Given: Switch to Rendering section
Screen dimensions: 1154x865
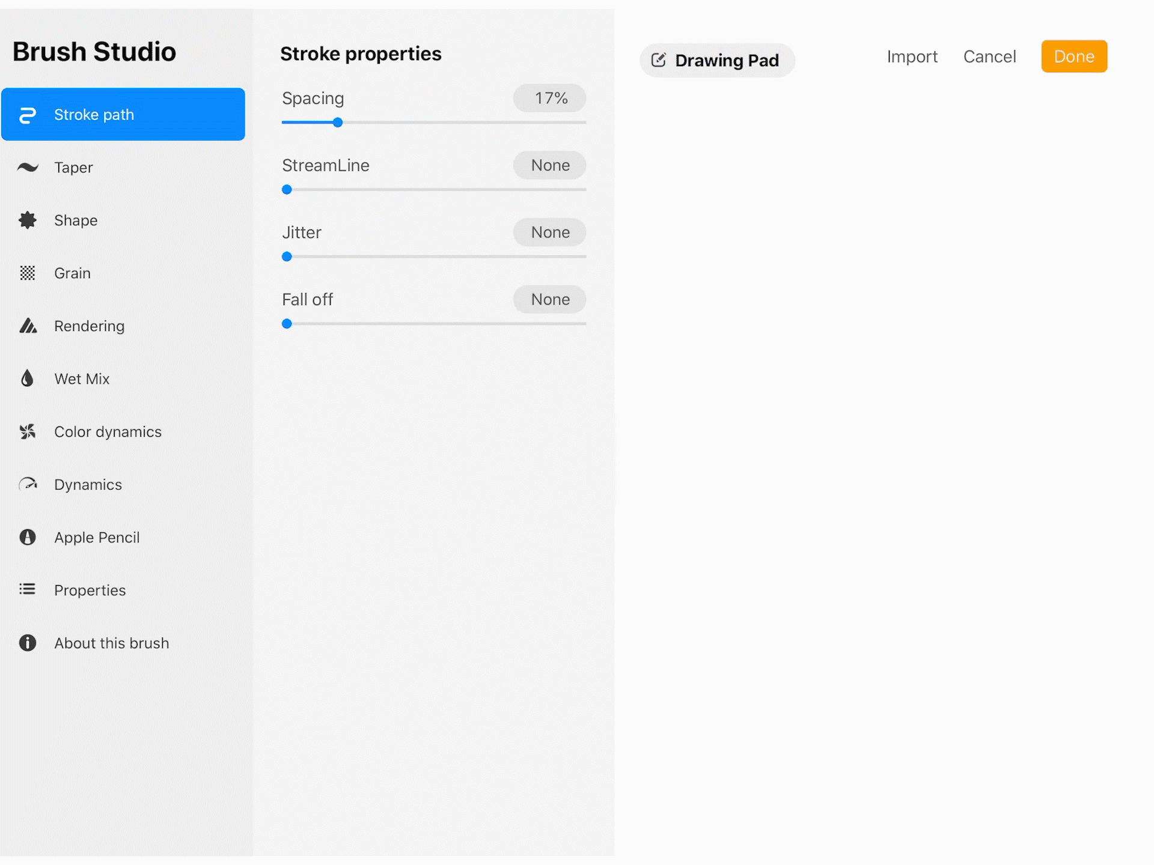Looking at the screenshot, I should coord(123,326).
